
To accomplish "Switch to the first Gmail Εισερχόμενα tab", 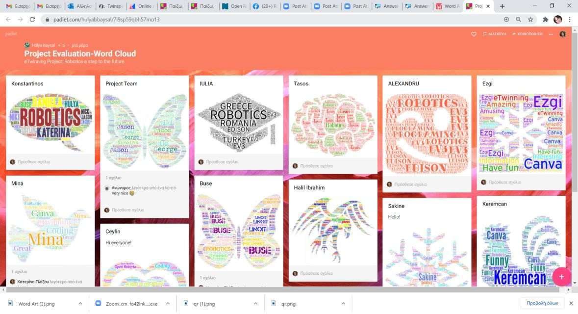I will [18, 6].
